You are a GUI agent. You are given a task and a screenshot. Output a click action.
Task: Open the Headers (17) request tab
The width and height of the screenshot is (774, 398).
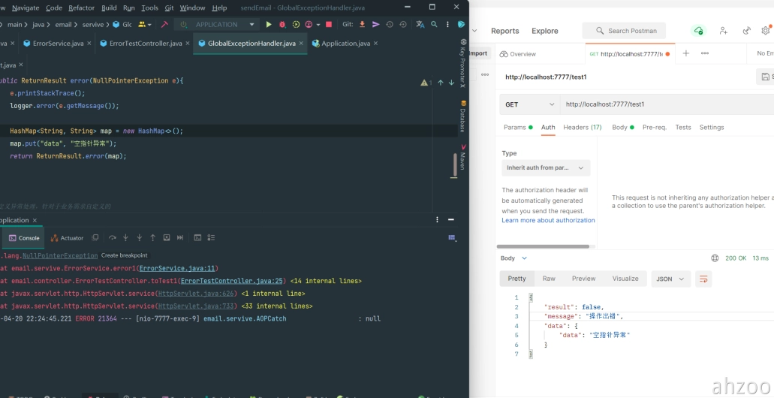(x=582, y=128)
